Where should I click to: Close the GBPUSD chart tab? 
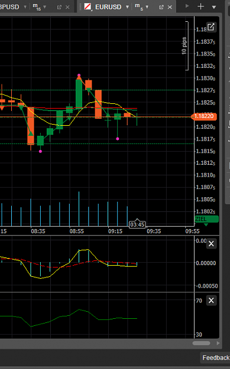click(67, 7)
